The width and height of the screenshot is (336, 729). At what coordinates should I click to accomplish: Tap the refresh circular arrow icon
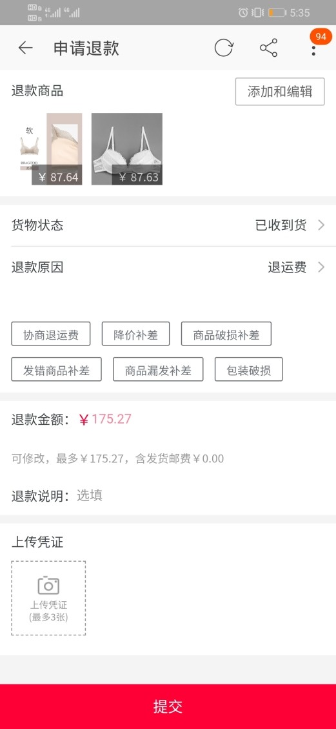224,48
